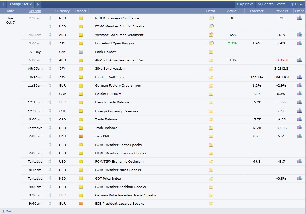Screen dimensions: 306x214
Task: Click gray impact icon for Bank Holiday
Action: [x=80, y=52]
